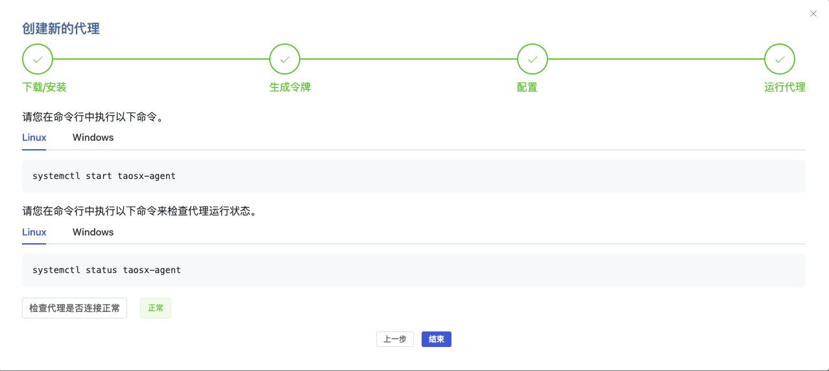Switch to Windows tab for start command
Image resolution: width=829 pixels, height=371 pixels.
coord(93,138)
